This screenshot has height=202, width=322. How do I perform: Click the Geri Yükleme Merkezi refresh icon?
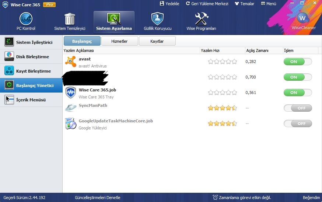click(x=188, y=3)
